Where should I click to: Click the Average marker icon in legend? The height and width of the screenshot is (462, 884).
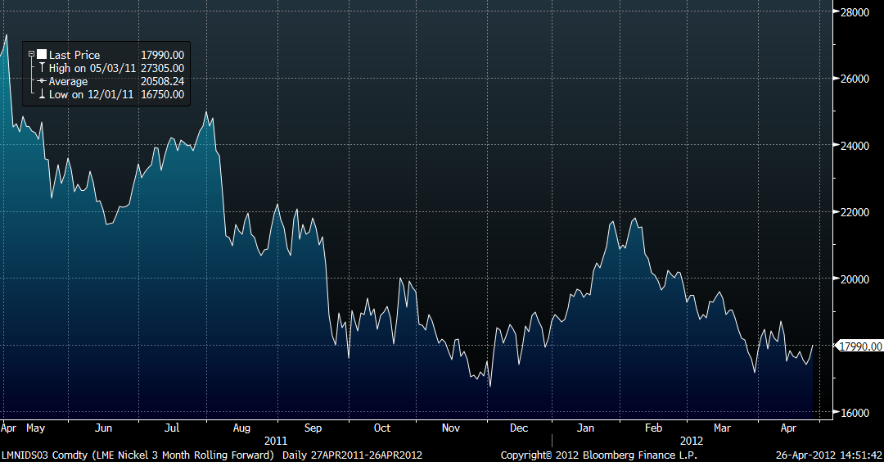(42, 81)
